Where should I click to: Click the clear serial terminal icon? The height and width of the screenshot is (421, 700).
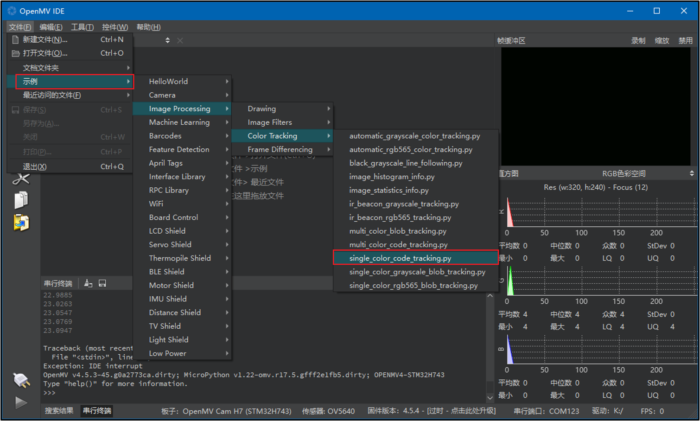[88, 283]
